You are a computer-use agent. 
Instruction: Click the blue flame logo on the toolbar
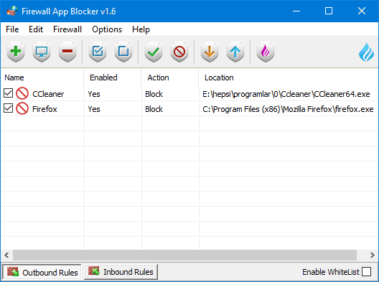coord(366,52)
